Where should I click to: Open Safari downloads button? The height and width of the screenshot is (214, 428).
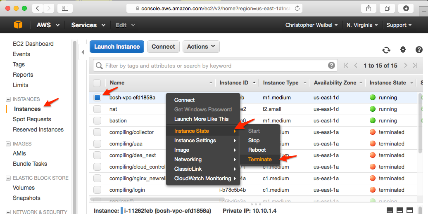click(406, 8)
